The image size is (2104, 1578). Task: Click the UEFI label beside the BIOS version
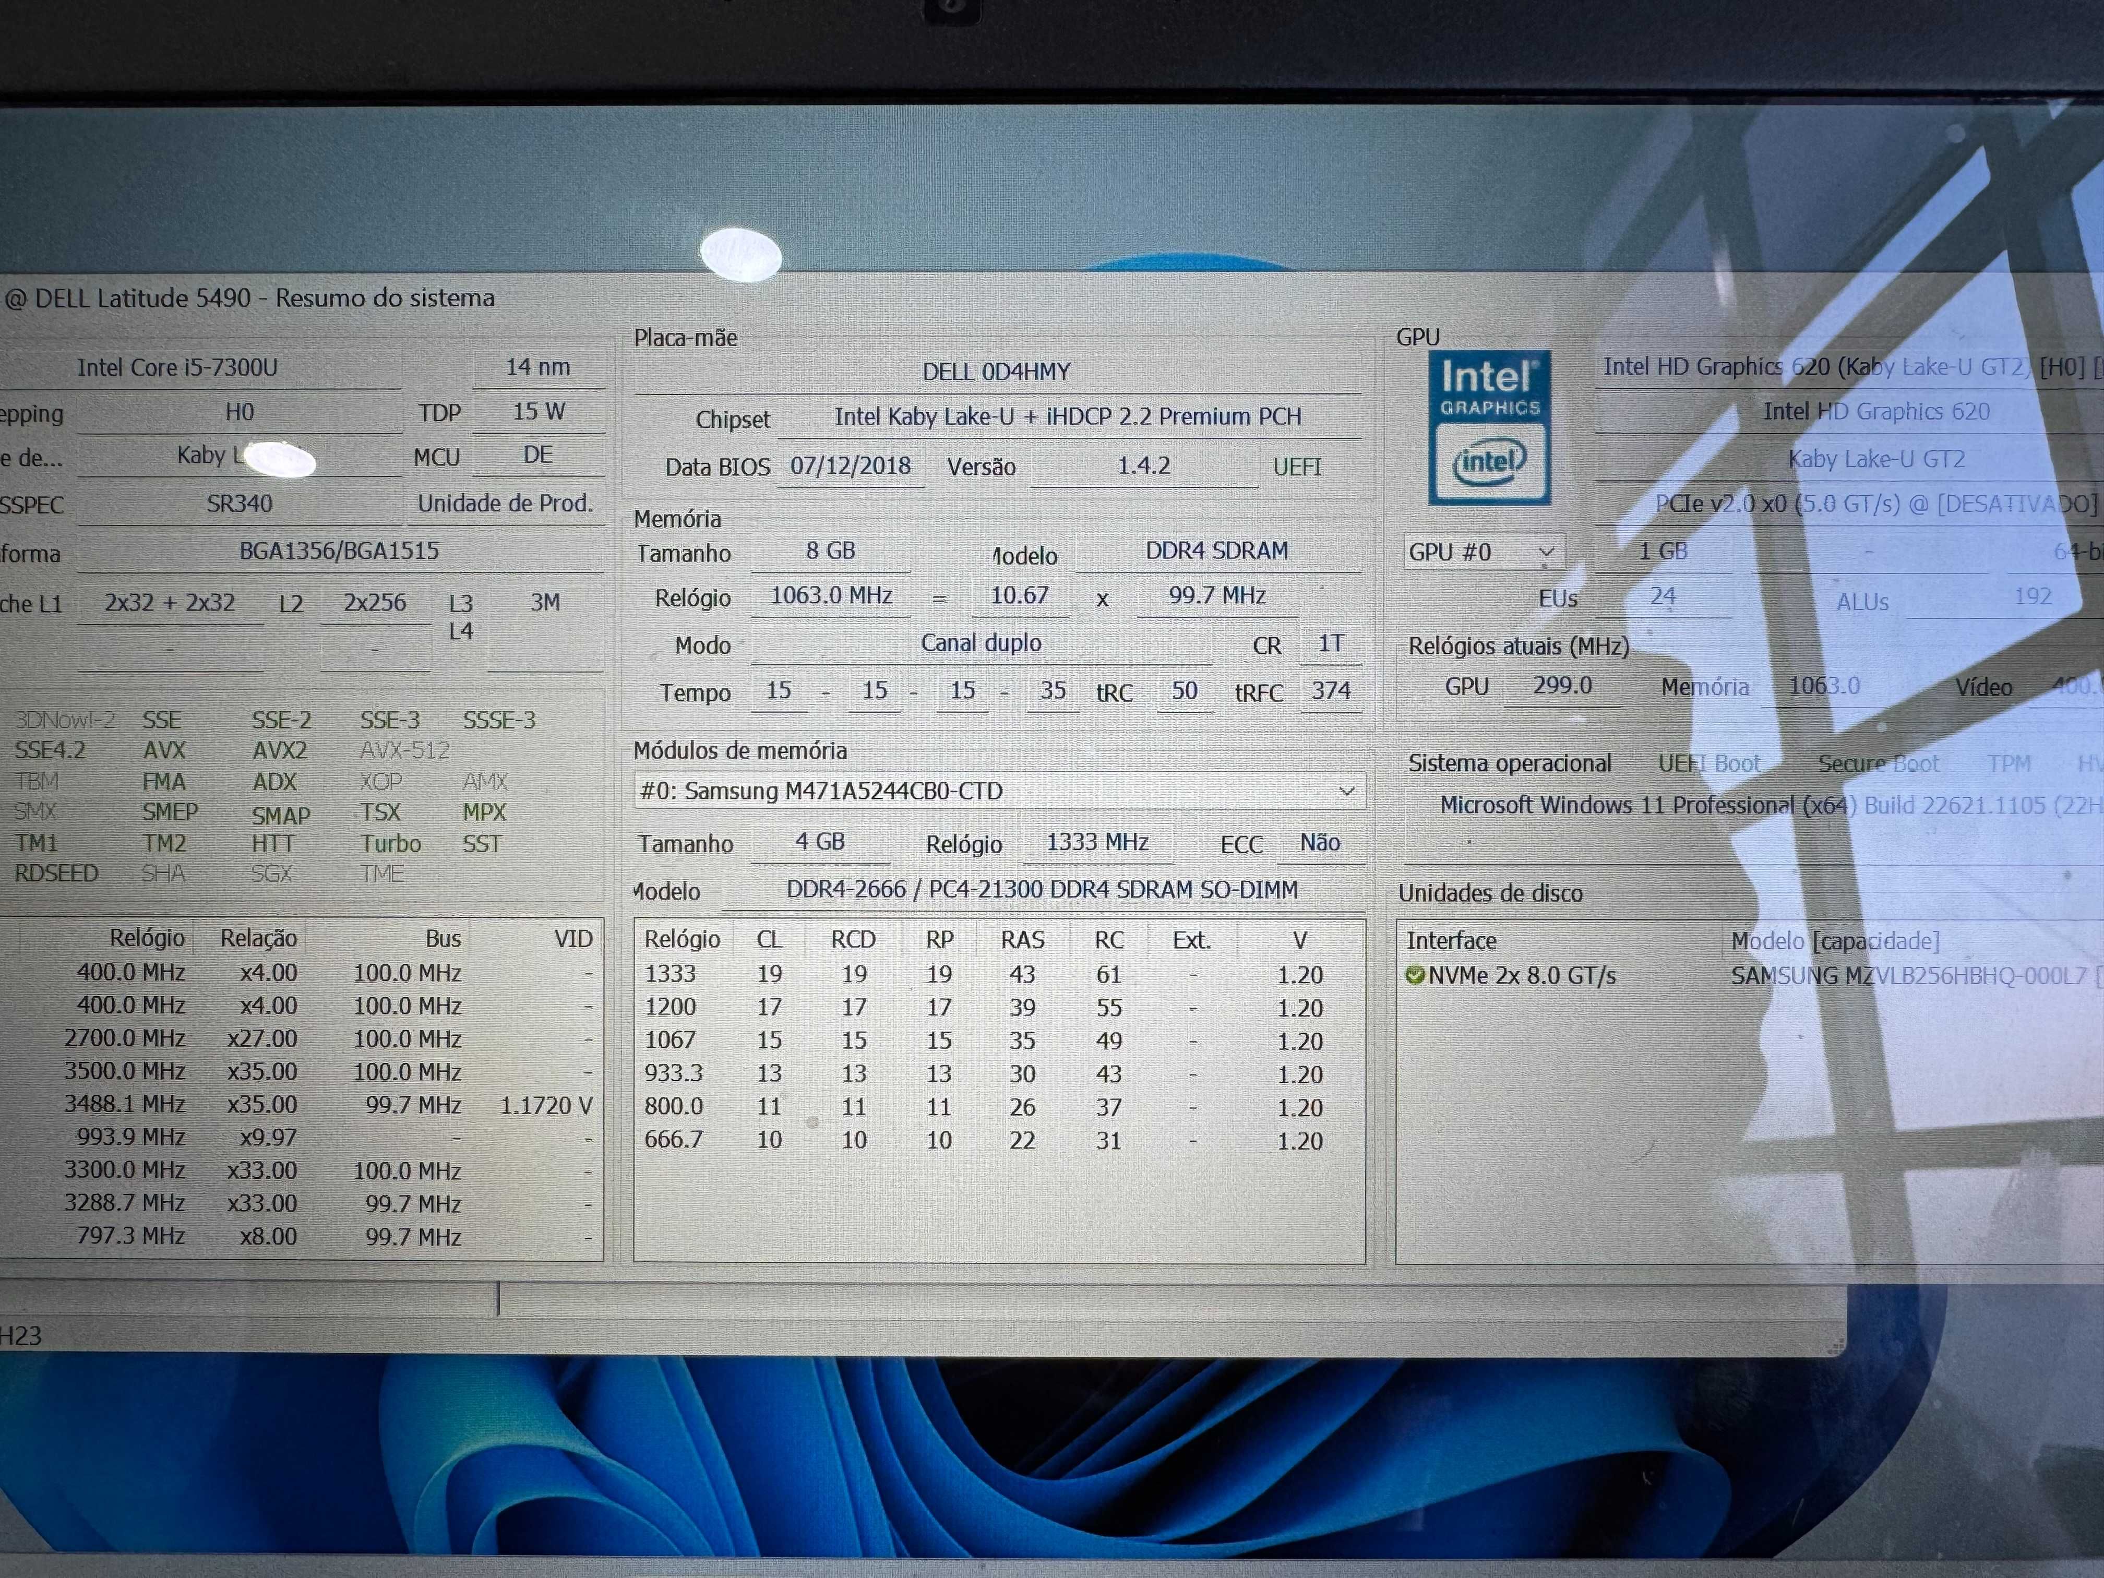[1297, 466]
